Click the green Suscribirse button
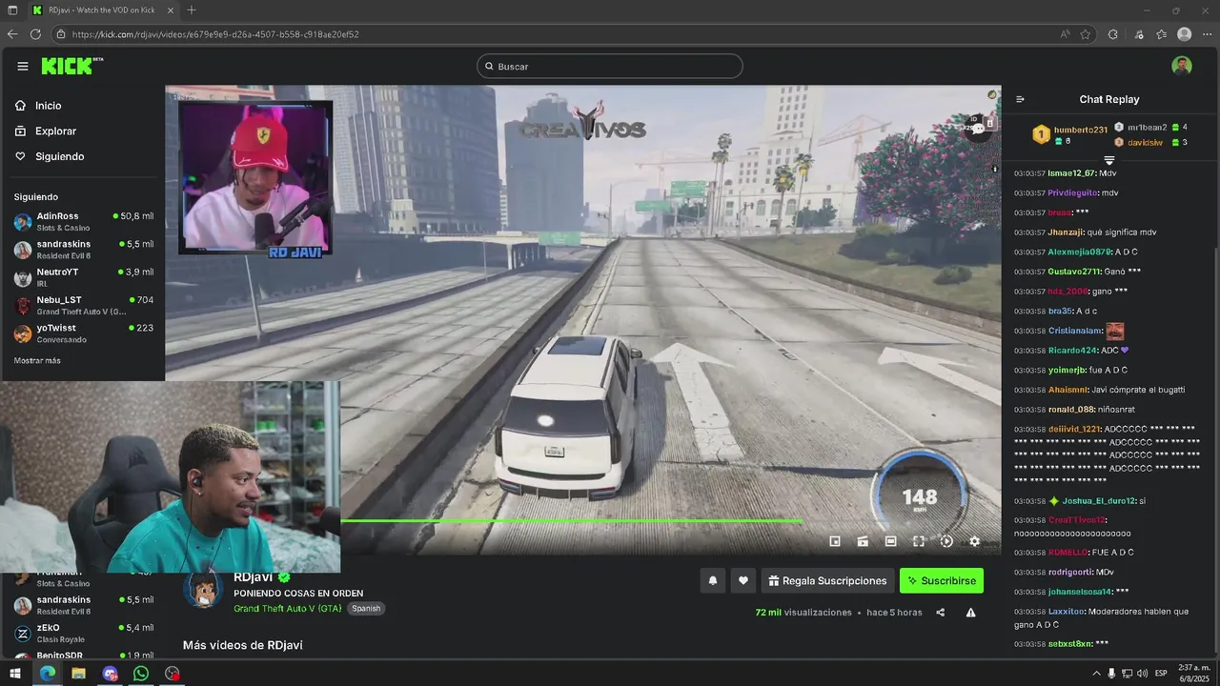 [x=942, y=580]
